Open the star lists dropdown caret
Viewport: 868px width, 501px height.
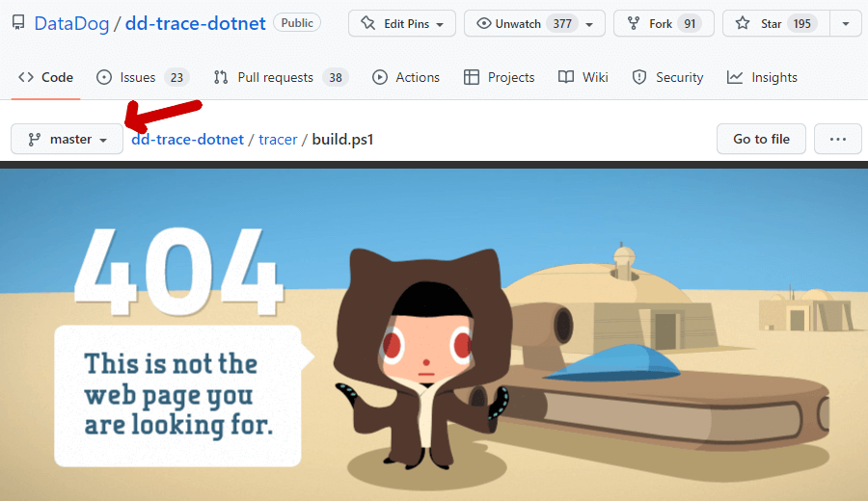click(846, 24)
